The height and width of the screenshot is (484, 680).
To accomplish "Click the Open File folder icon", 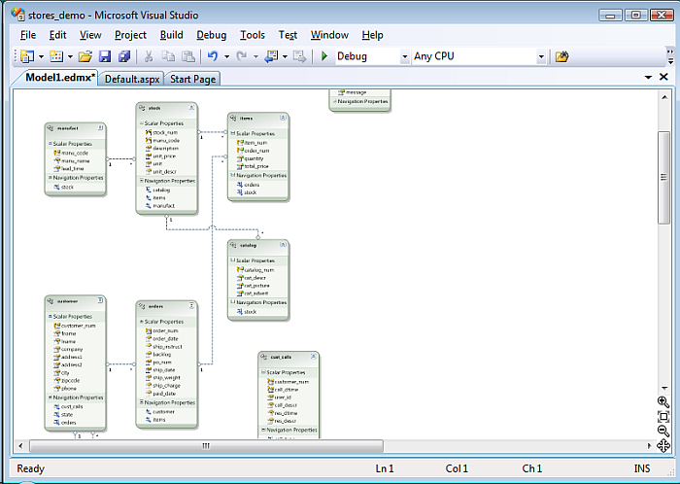I will click(x=85, y=56).
